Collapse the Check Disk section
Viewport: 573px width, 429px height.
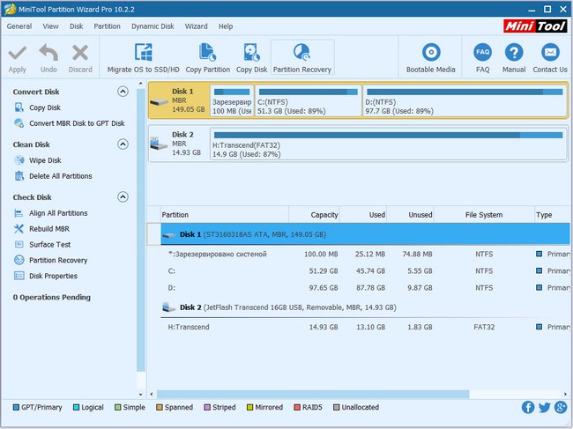pyautogui.click(x=123, y=196)
